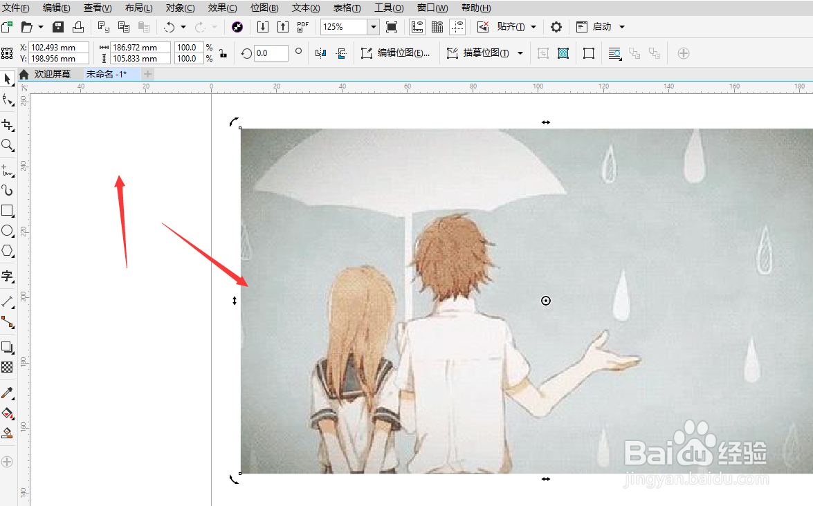813x506 pixels.
Task: Click the New document icon
Action: coord(7,27)
